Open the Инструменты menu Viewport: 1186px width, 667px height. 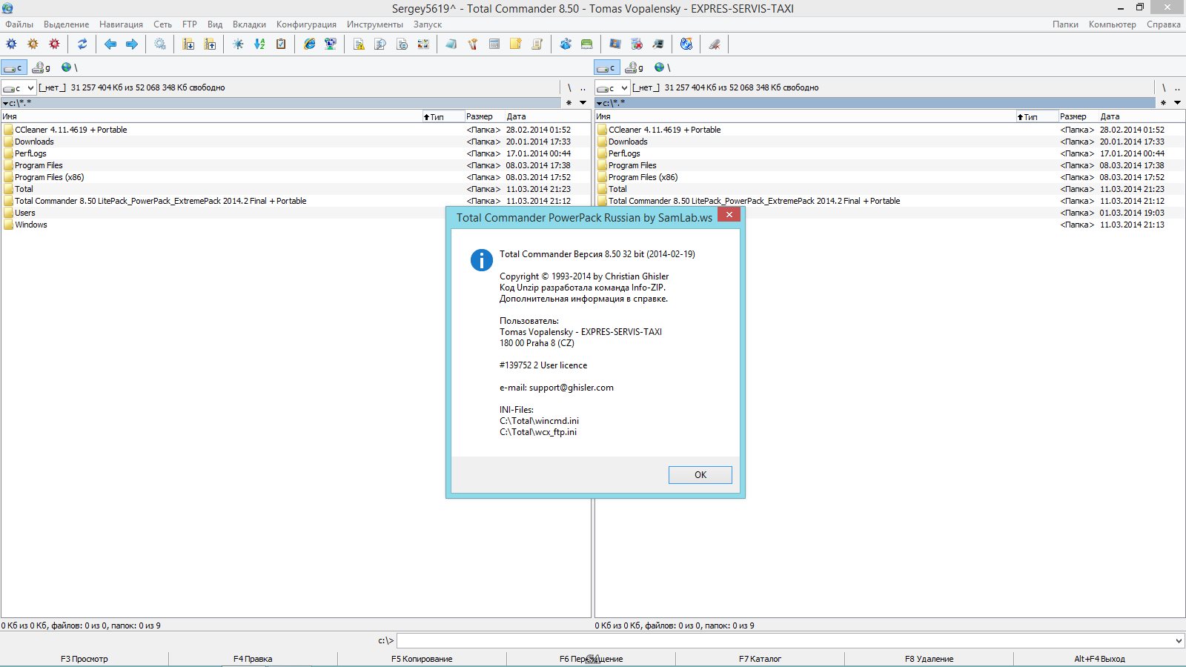(374, 24)
